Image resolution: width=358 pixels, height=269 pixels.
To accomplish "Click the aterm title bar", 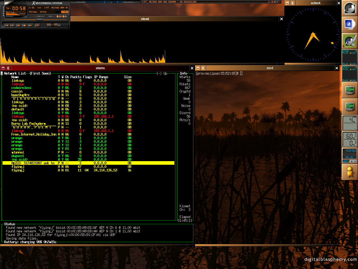I will [100, 68].
